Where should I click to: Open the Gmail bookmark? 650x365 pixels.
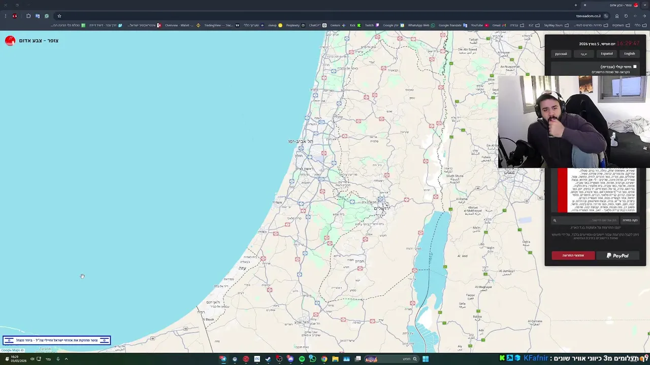499,25
